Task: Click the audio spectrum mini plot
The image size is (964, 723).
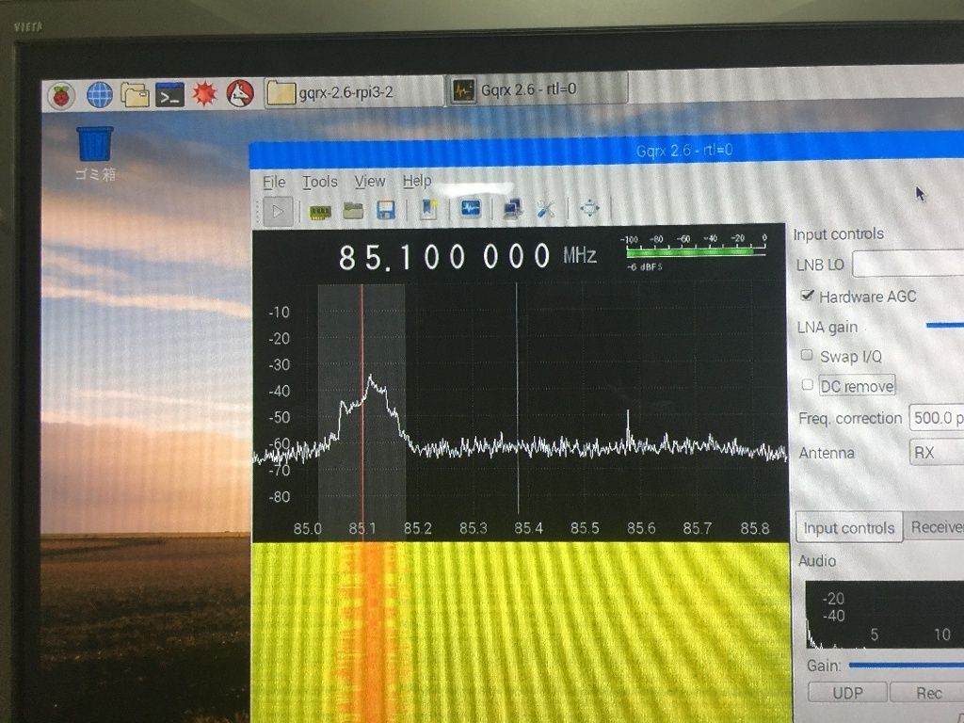Action: click(885, 615)
